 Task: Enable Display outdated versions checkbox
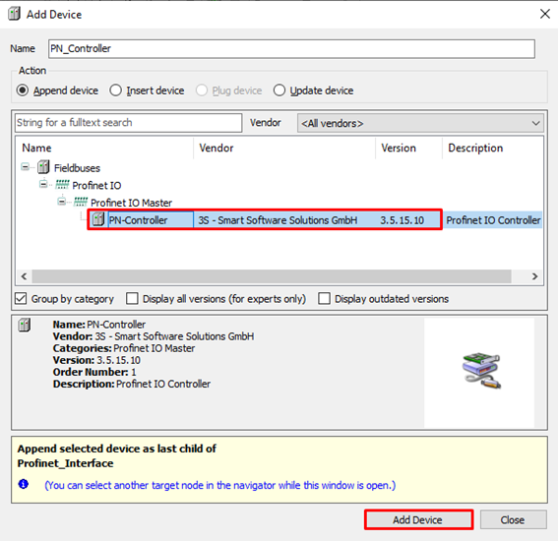pos(324,298)
